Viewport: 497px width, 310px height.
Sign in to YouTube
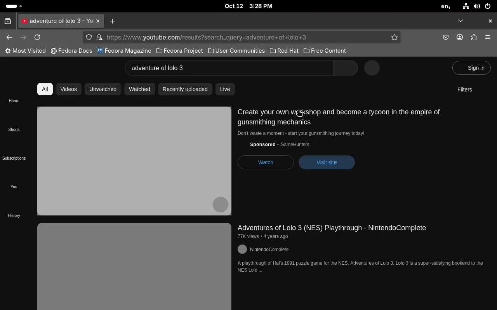tap(471, 68)
